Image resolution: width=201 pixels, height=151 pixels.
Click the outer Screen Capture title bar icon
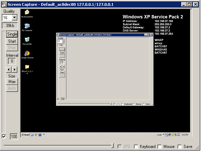click(4, 4)
